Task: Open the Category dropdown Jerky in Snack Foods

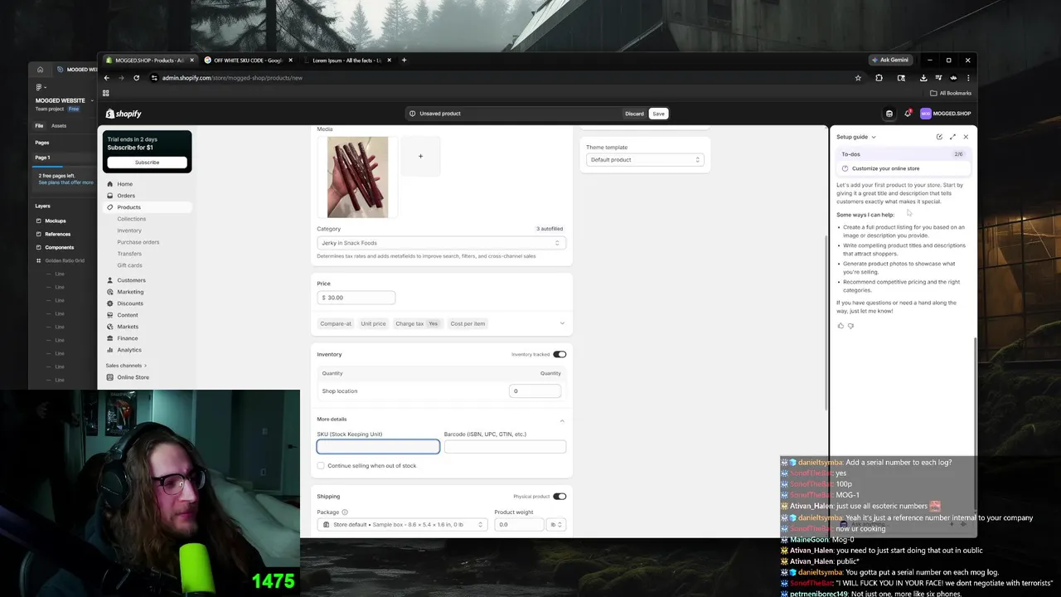Action: 441,243
